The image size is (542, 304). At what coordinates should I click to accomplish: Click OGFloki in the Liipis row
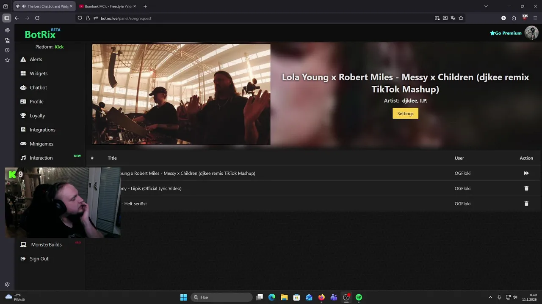[x=462, y=188]
